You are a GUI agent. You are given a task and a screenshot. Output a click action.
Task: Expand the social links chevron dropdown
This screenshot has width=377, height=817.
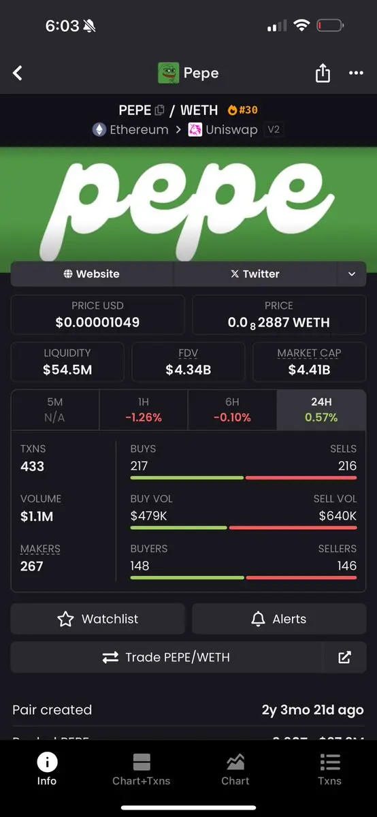click(x=352, y=274)
